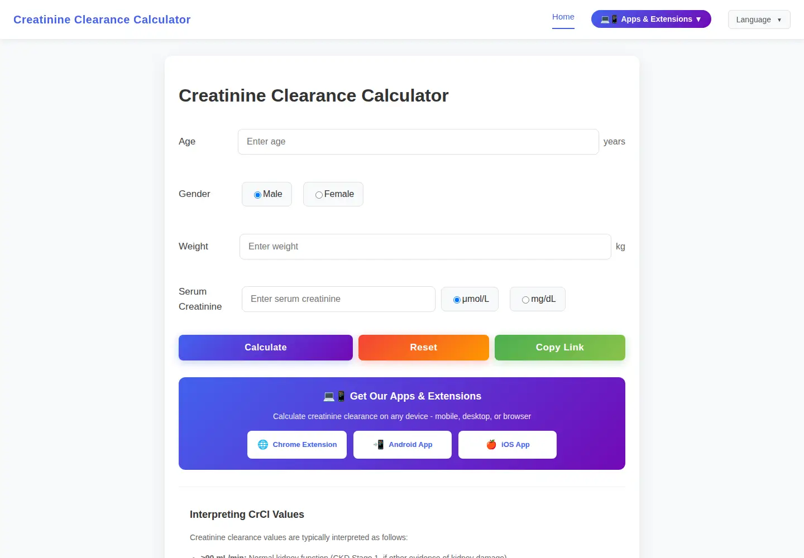Screen dimensions: 804x558
Task: Click the laptop-phone icon in Apps & Extensions menu
Action: coord(609,19)
